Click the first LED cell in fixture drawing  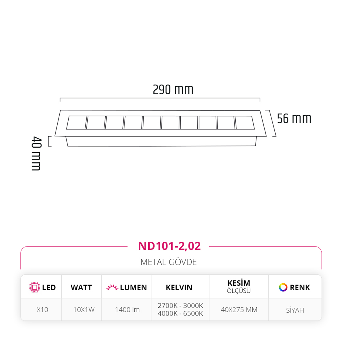(x=76, y=123)
